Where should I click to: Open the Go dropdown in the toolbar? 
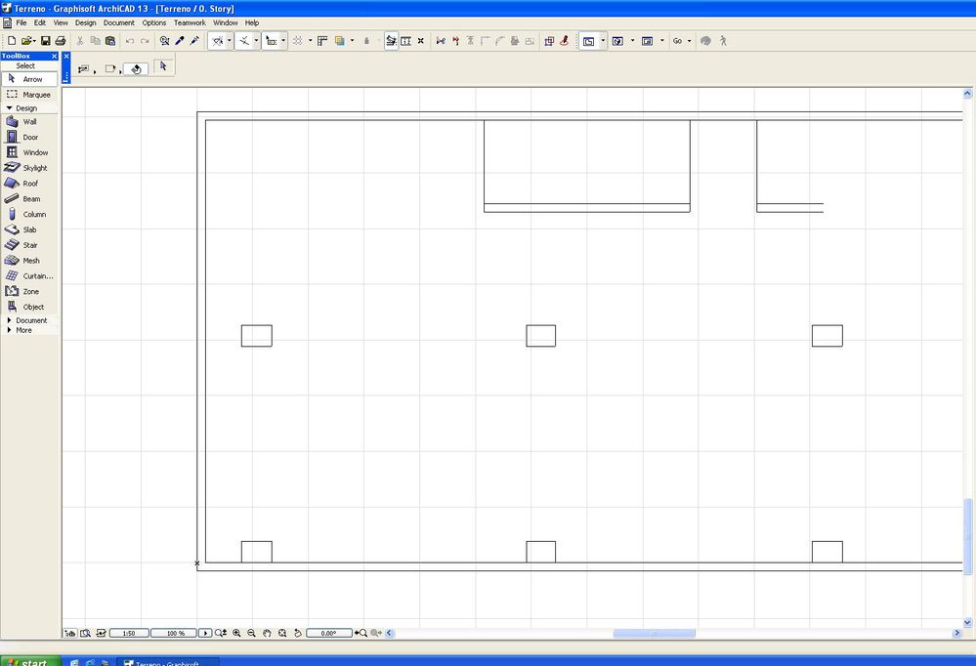pyautogui.click(x=681, y=40)
